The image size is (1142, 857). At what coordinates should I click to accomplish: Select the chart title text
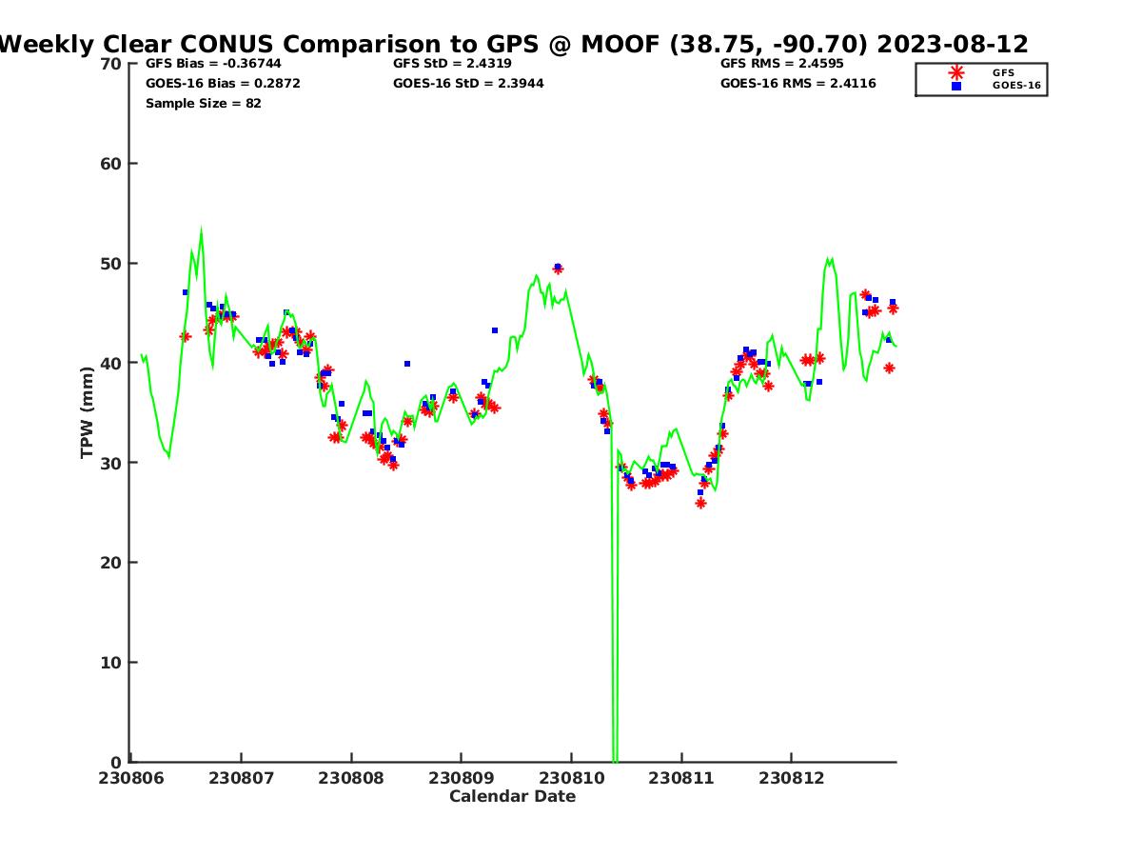click(x=514, y=44)
